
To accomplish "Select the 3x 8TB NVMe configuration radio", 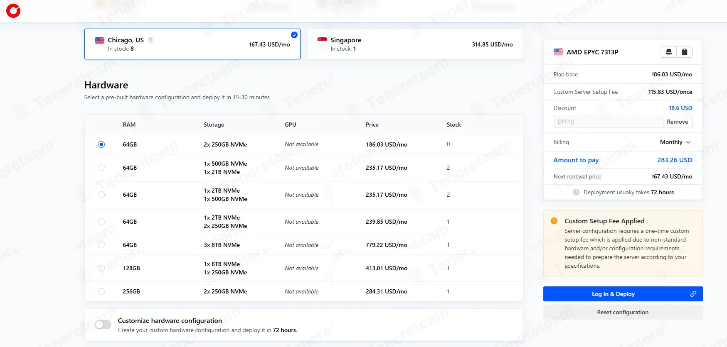I will (x=101, y=245).
